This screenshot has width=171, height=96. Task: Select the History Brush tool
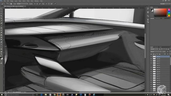(x=1, y=30)
